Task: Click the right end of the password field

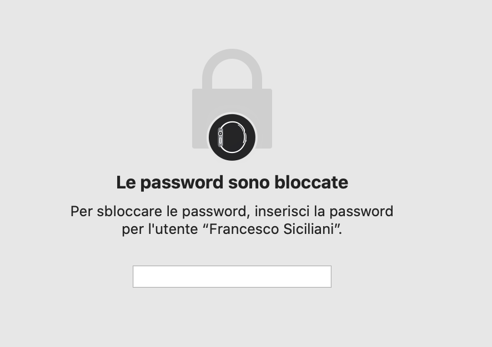Action: [328, 277]
